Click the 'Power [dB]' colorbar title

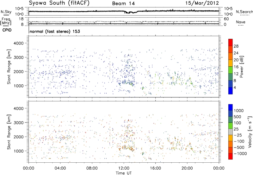(x=241, y=67)
